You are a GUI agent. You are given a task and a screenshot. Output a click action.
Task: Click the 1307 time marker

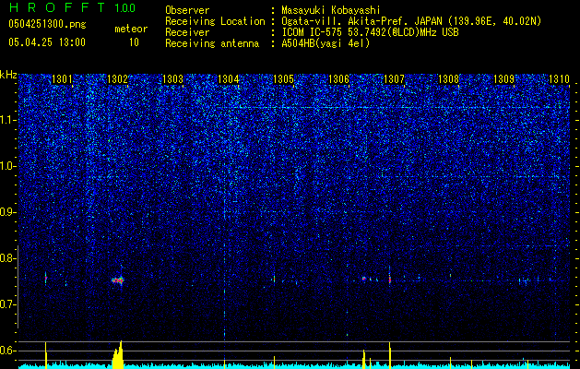(x=394, y=78)
